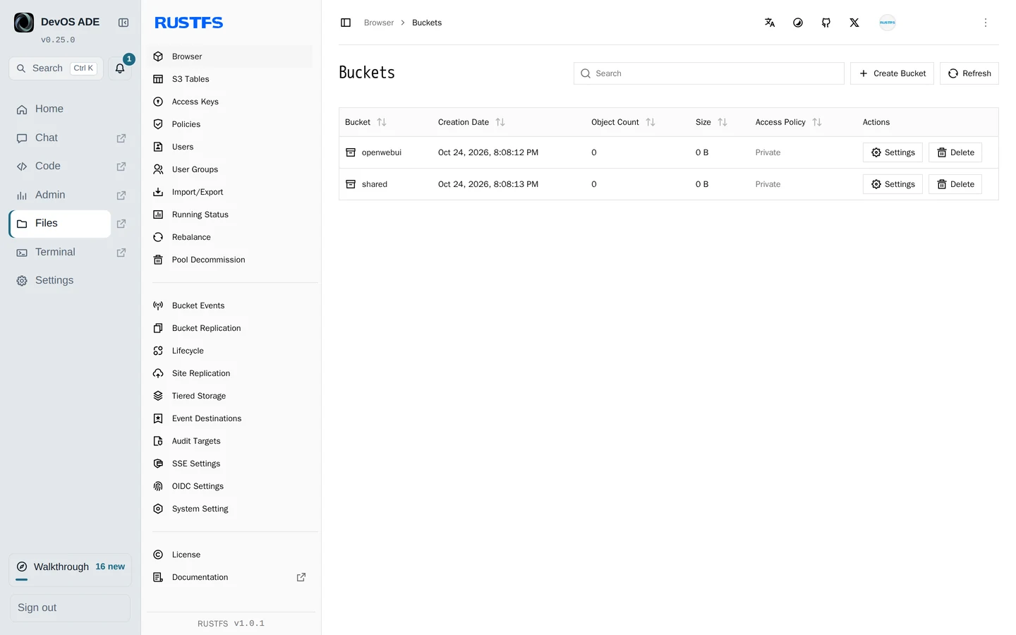1016x635 pixels.
Task: Open the openwebui bucket
Action: 381,152
